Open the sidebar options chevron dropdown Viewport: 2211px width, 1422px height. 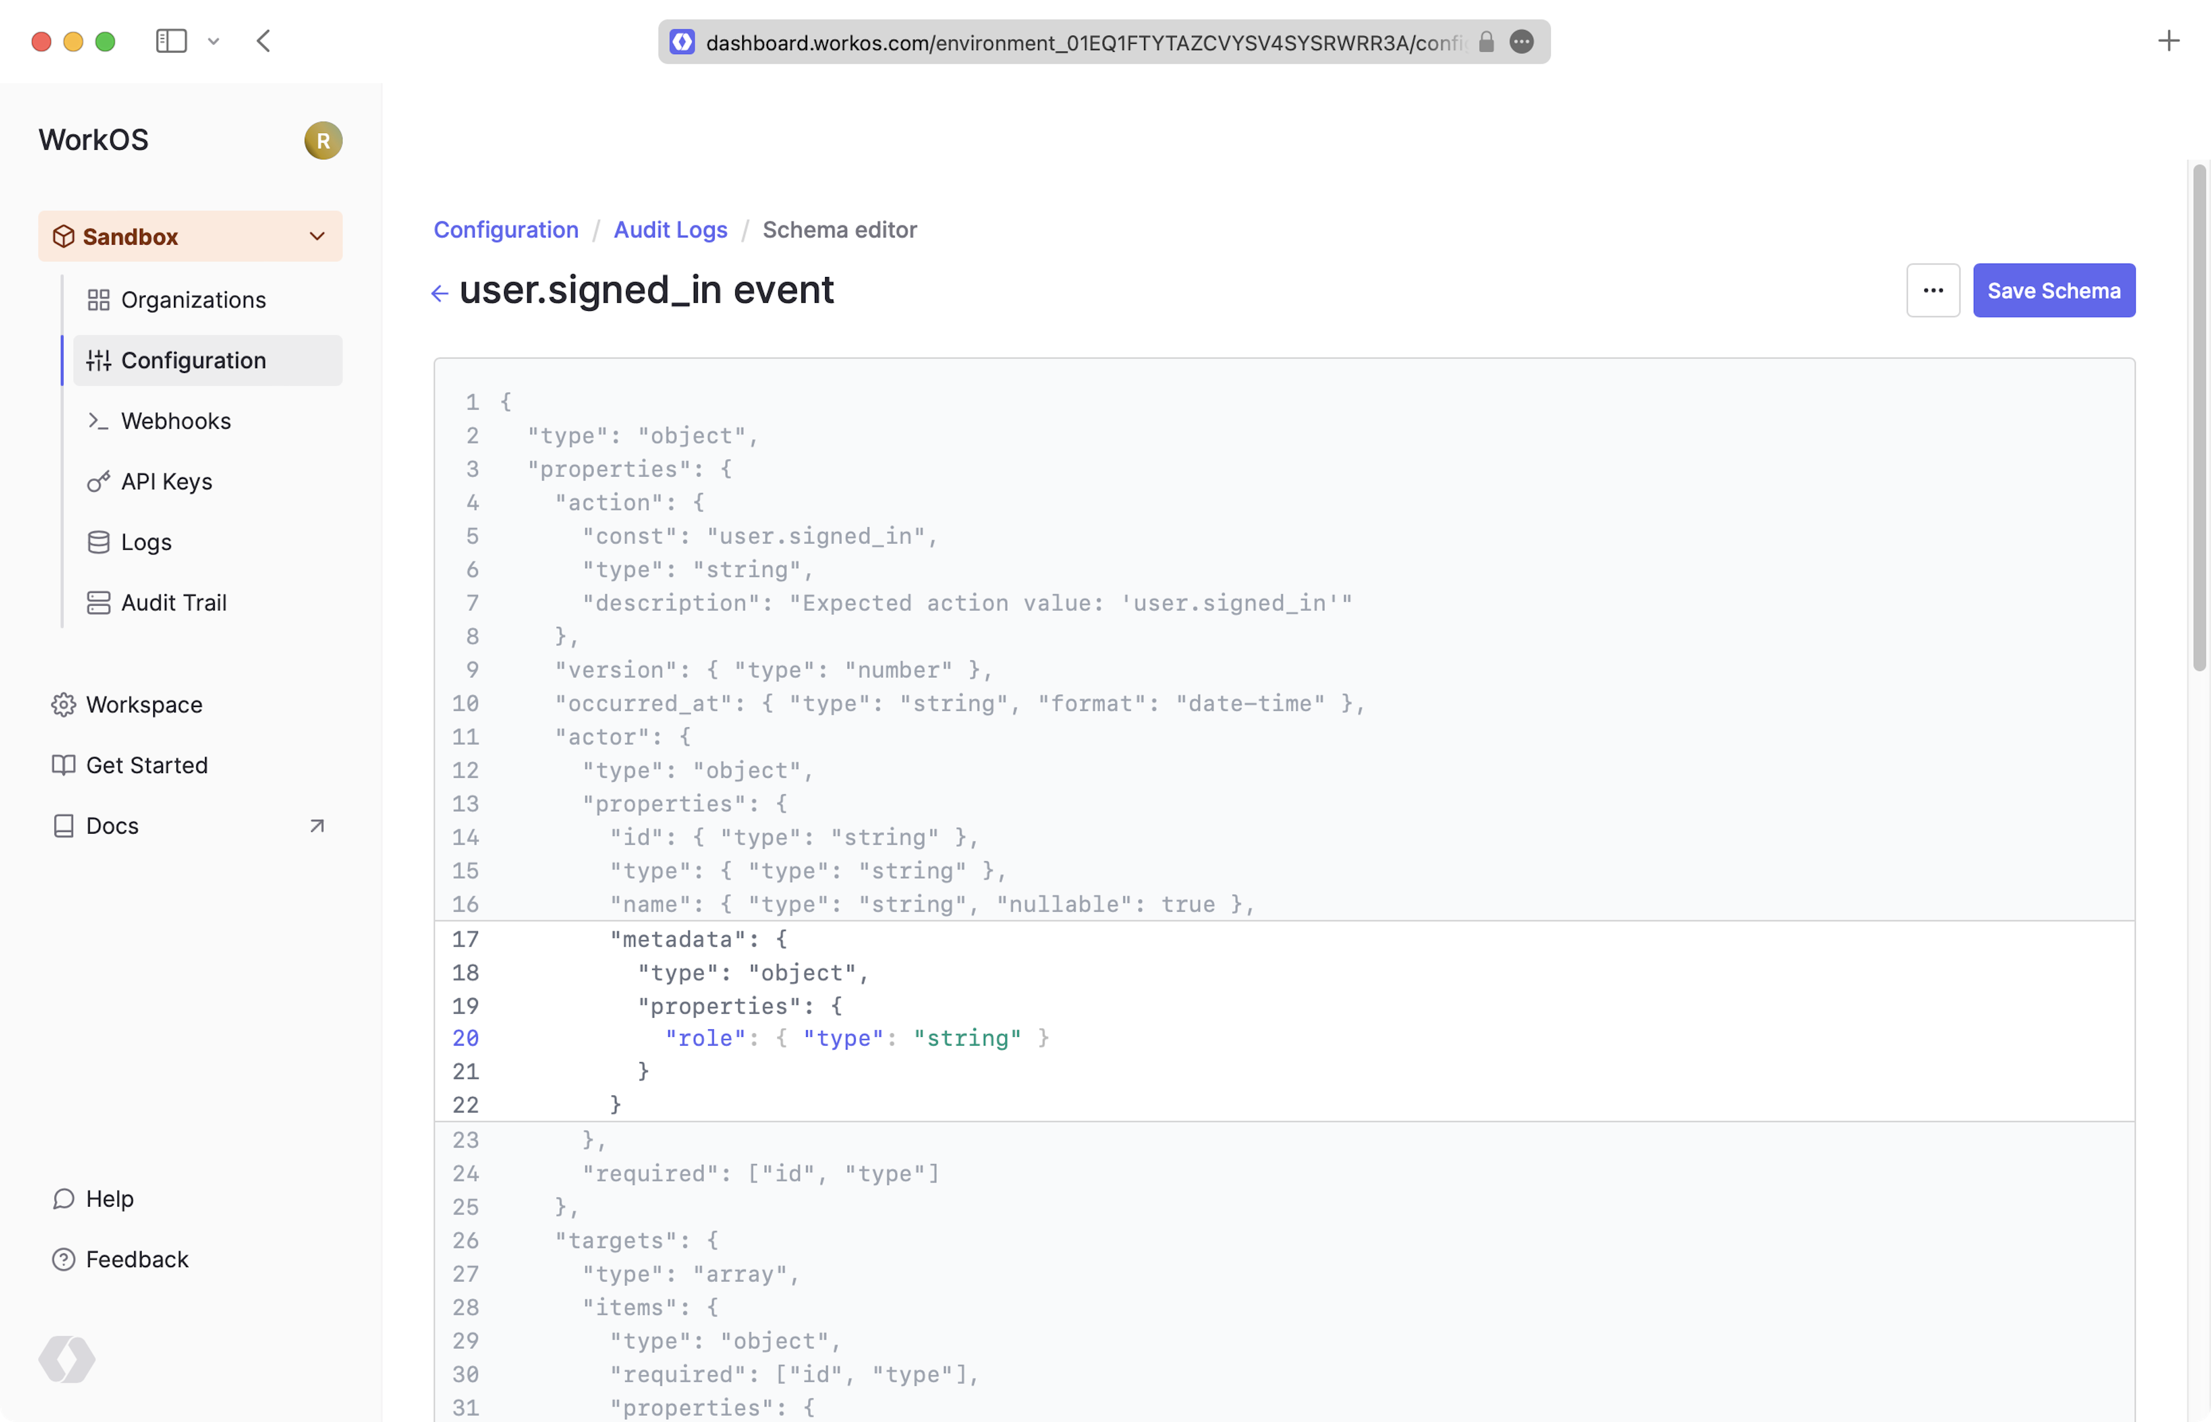(214, 41)
